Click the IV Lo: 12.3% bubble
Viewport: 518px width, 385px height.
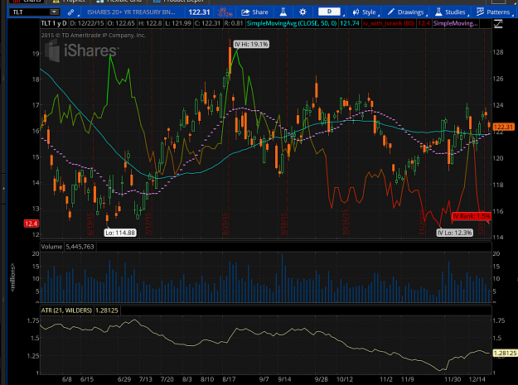point(455,233)
